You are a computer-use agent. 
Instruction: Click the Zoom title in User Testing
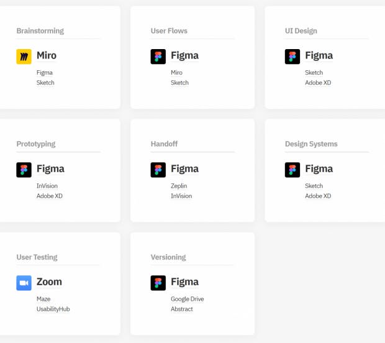point(49,282)
